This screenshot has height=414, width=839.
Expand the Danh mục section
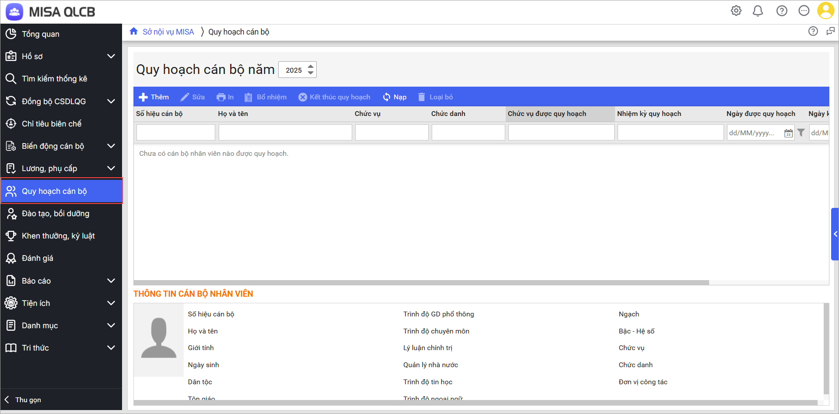pos(111,326)
